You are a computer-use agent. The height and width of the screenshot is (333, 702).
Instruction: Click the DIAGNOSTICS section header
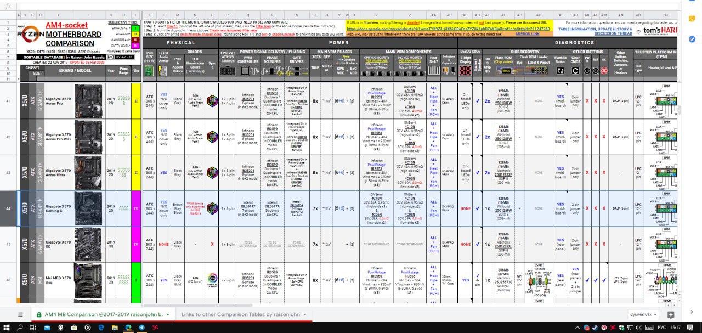(574, 42)
